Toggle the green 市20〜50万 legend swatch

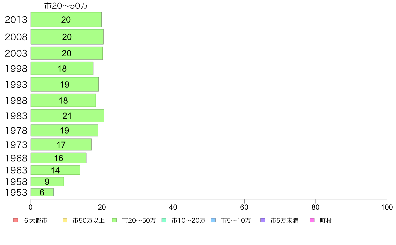(x=114, y=220)
